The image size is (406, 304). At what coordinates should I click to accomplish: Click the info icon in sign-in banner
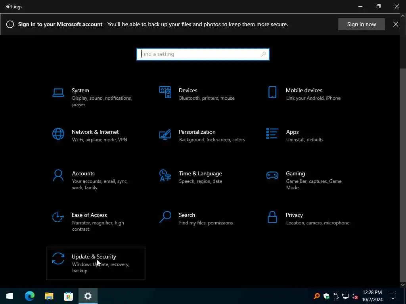10,24
